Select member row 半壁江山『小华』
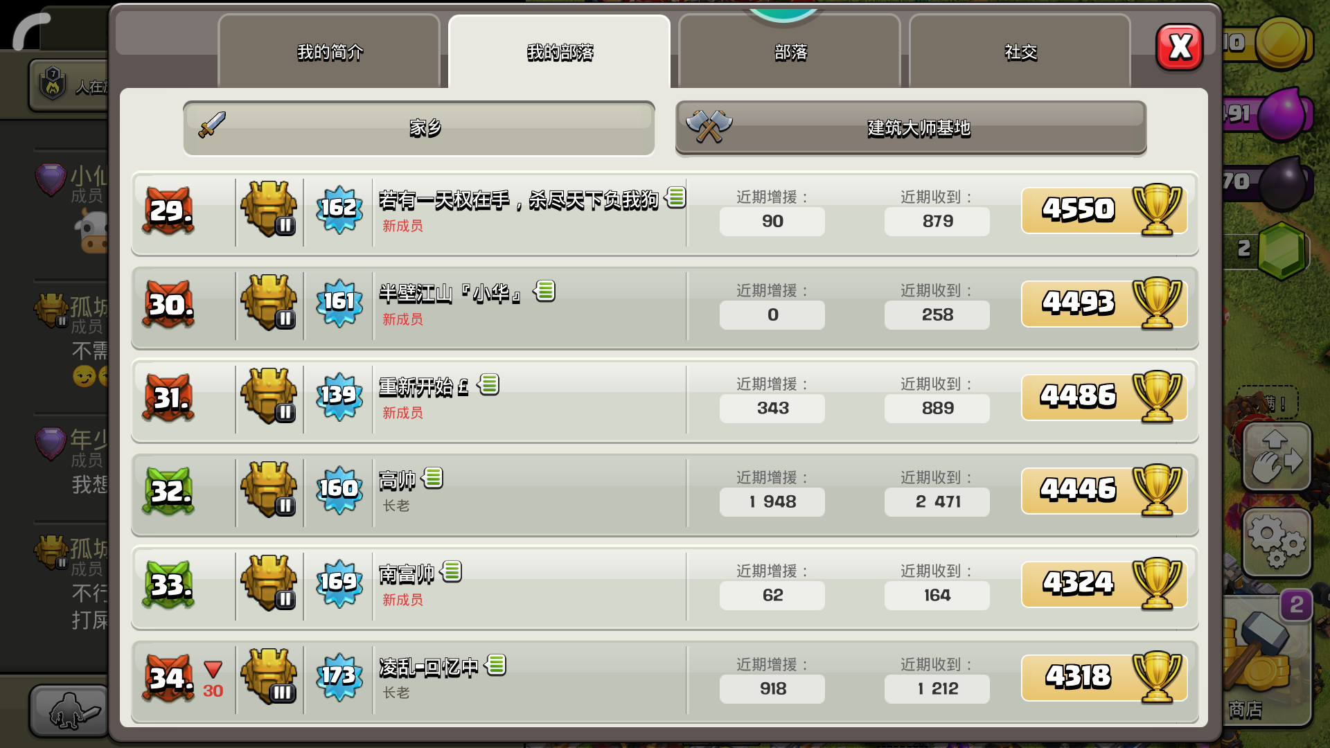1330x748 pixels. click(665, 305)
